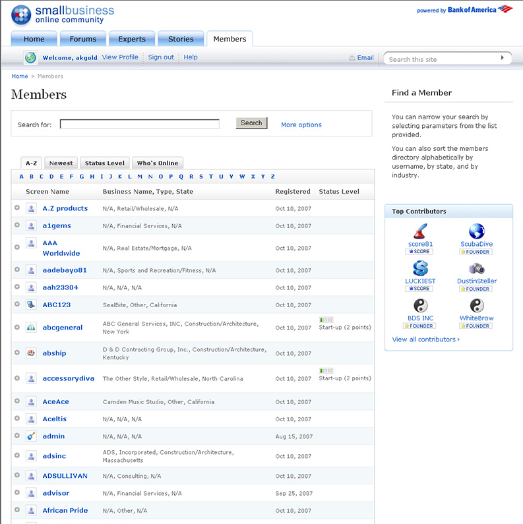Screen dimensions: 523x524
Task: Expand the A.Z products member row
Action: 17,208
